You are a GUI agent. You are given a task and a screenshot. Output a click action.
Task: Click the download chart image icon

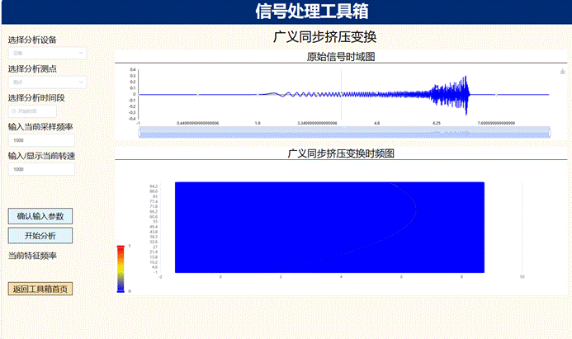562,71
